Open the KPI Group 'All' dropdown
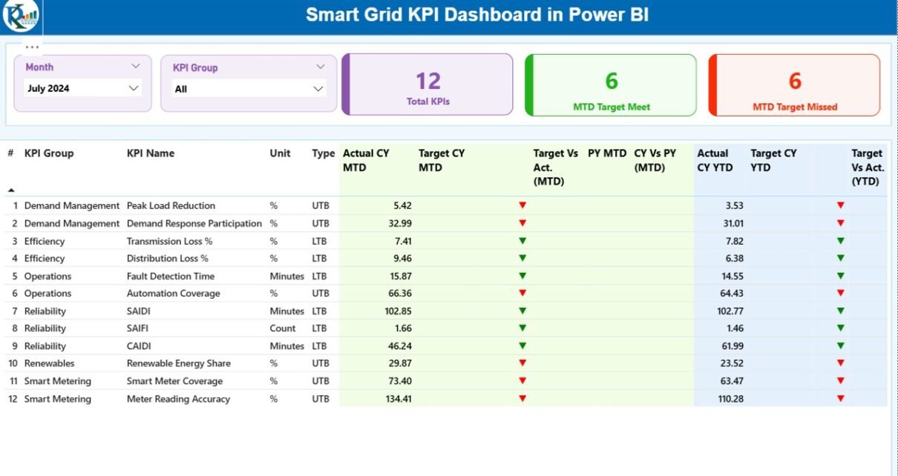 click(318, 89)
